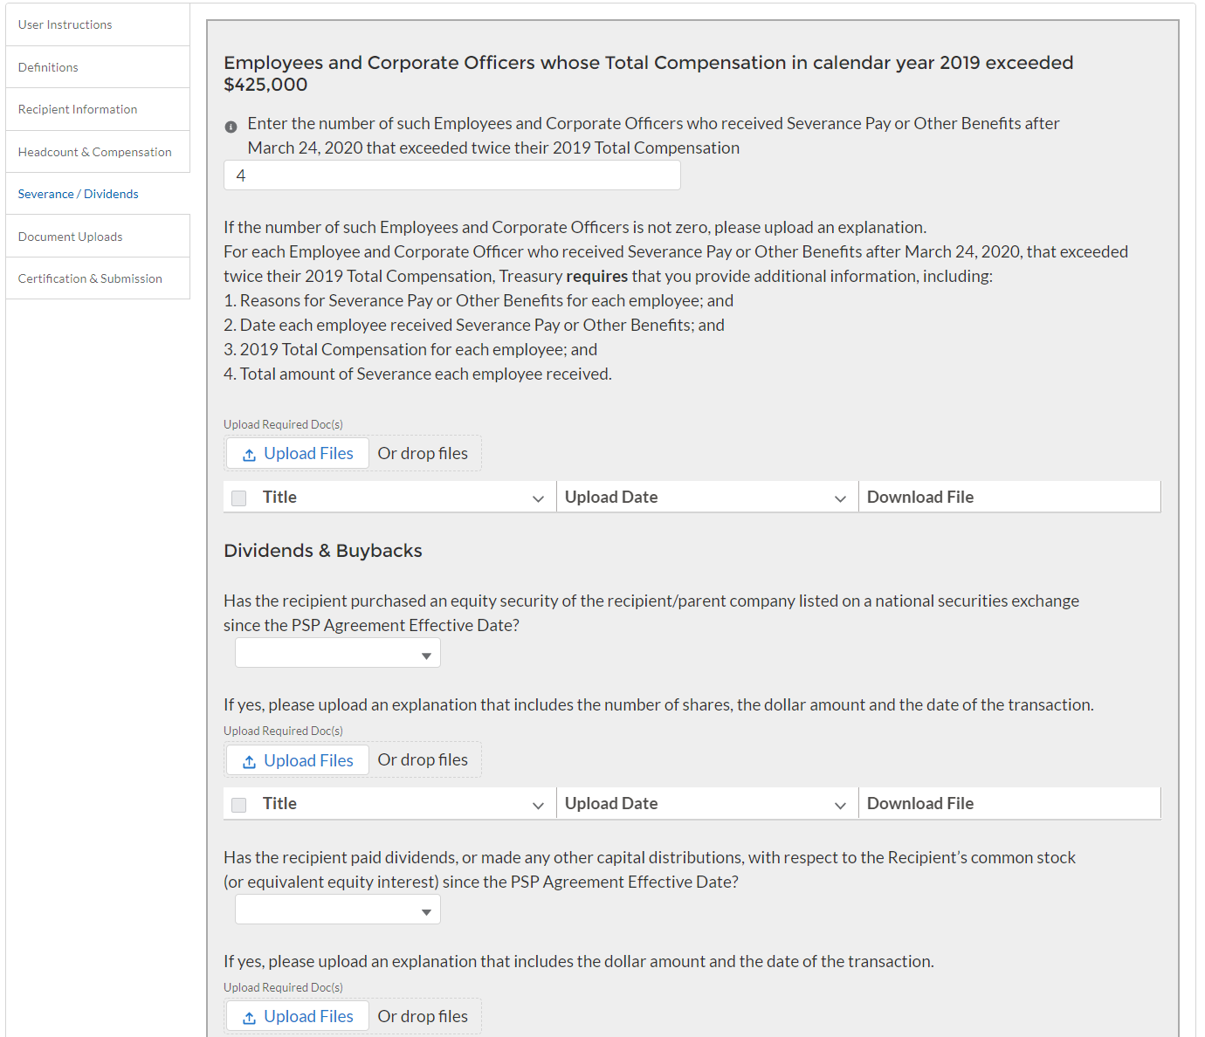Expand Upload Date column menu in the severance table
This screenshot has width=1205, height=1037.
(x=840, y=498)
